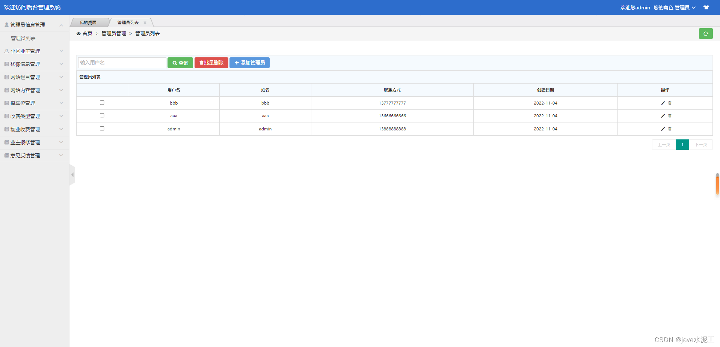The image size is (720, 347).
Task: Click the 欢迎访问后台管理系统 title
Action: point(32,7)
